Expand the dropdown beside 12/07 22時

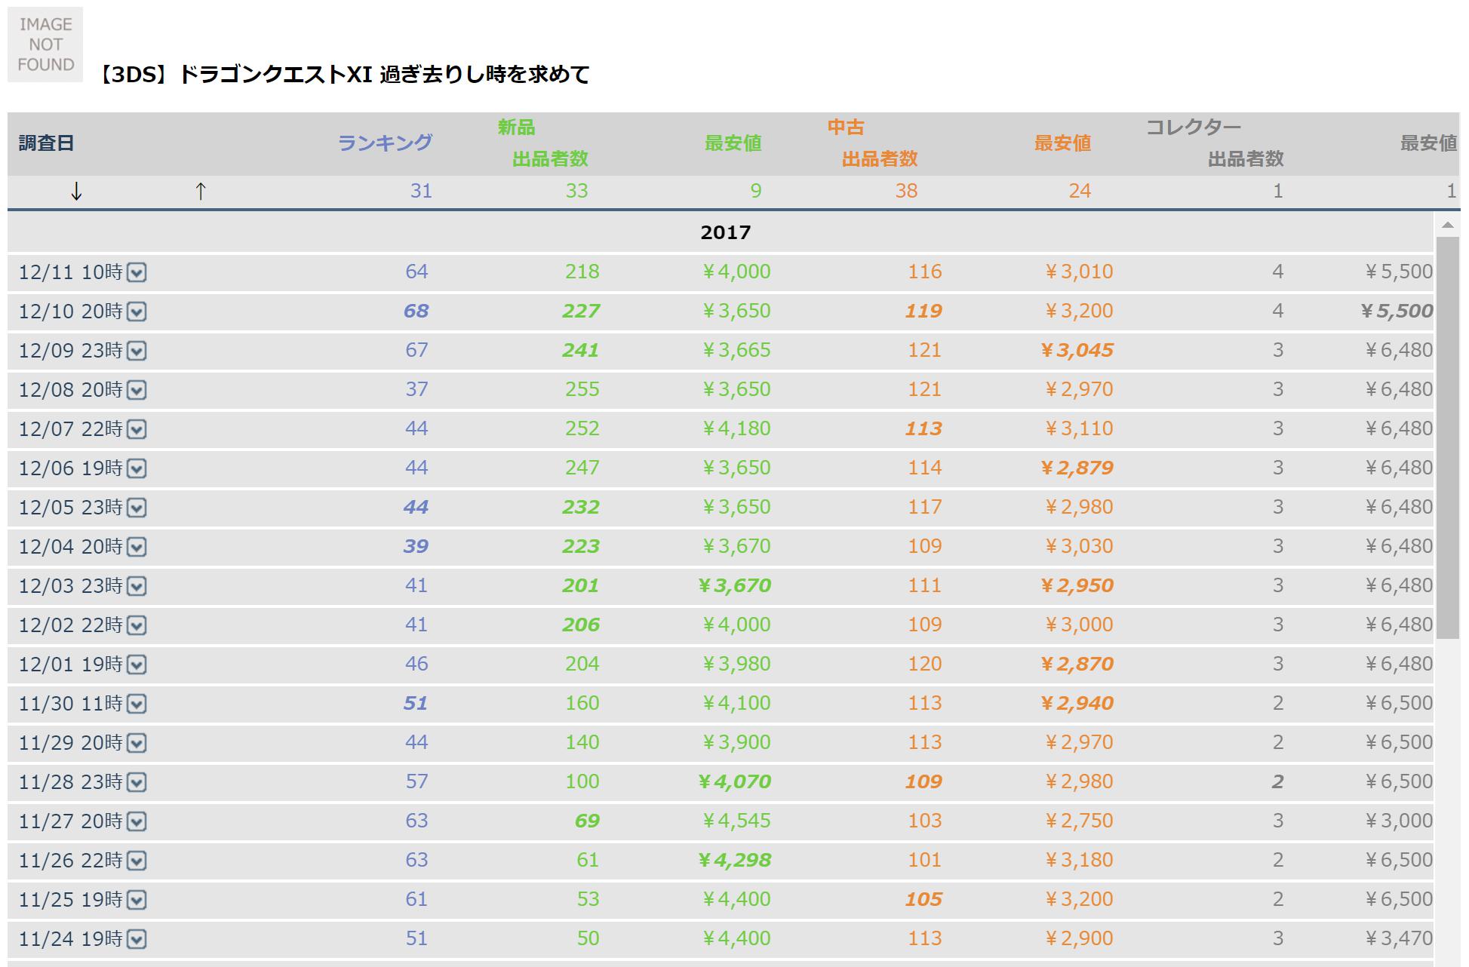pyautogui.click(x=137, y=429)
